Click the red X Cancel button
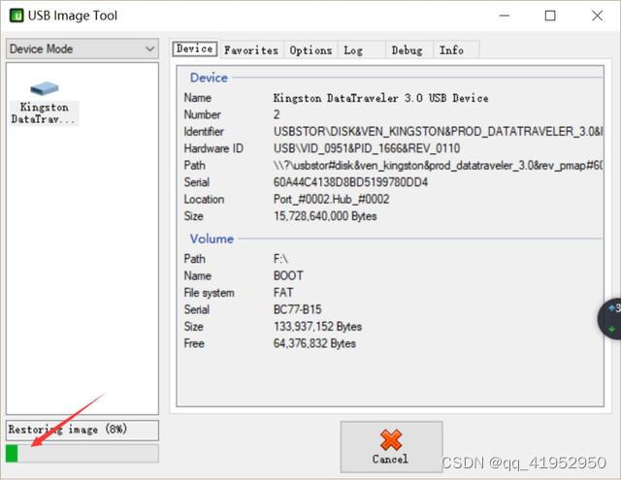Viewport: 621px width, 480px height. pos(391,447)
